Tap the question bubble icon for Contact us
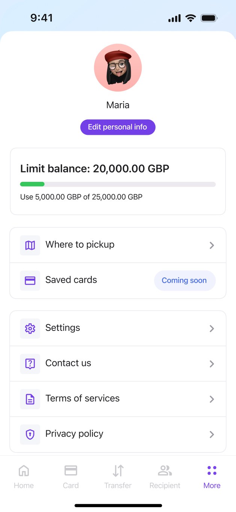The width and height of the screenshot is (236, 512). pyautogui.click(x=30, y=364)
